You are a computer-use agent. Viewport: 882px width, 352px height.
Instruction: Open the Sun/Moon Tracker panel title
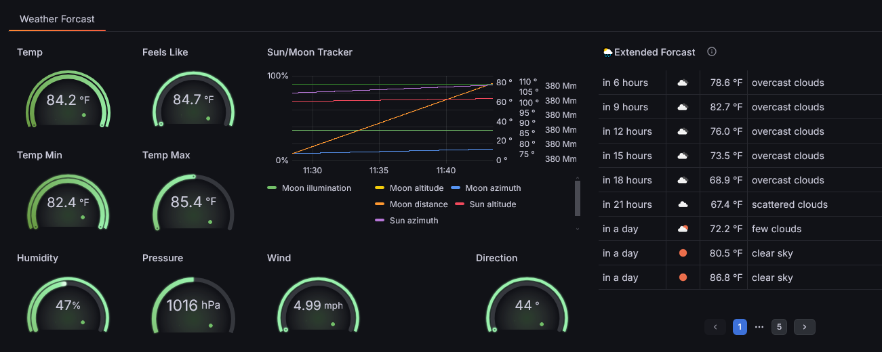tap(310, 52)
